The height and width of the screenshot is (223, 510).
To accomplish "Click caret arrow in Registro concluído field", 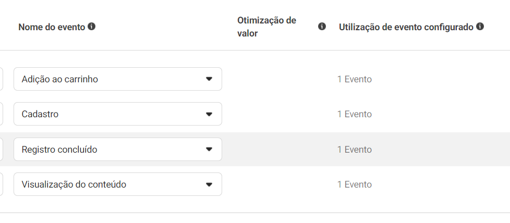I will [x=209, y=149].
